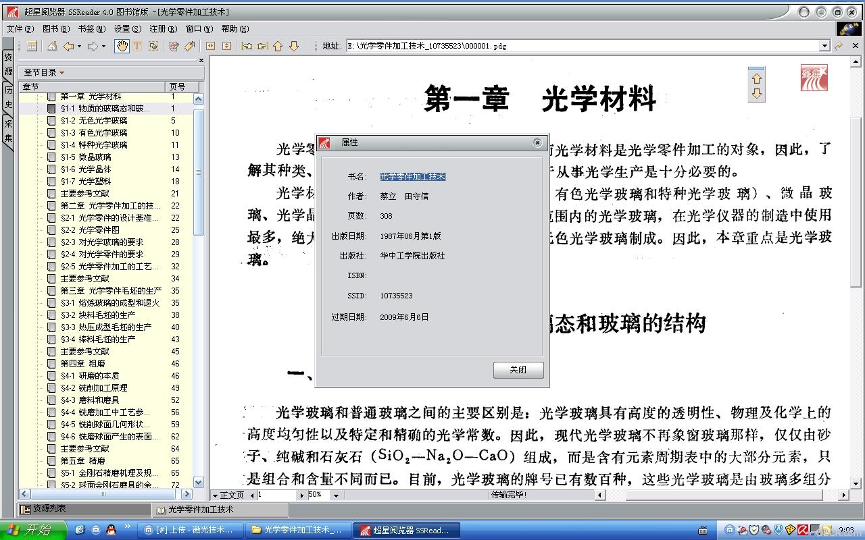Click 关闭 button in properties dialog
Image resolution: width=865 pixels, height=540 pixels.
[x=518, y=370]
